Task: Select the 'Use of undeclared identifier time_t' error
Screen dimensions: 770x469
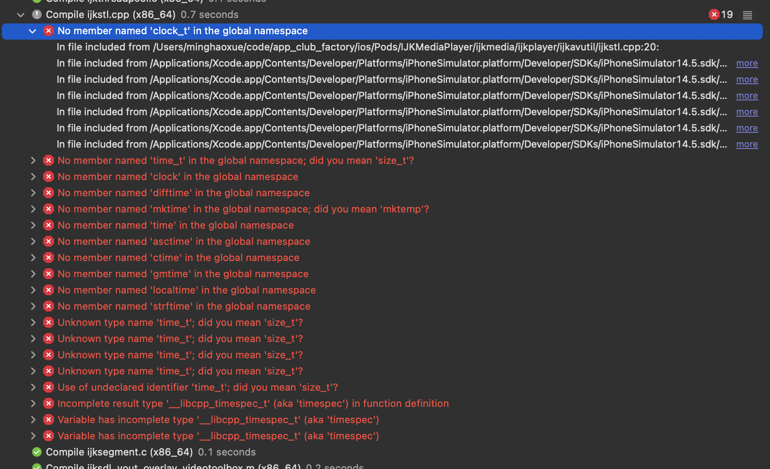Action: tap(198, 388)
